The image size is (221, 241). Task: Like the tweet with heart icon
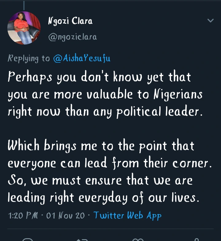pos(138,239)
